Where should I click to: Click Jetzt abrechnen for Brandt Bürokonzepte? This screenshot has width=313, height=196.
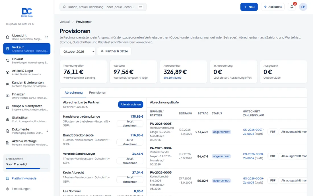[130, 142]
